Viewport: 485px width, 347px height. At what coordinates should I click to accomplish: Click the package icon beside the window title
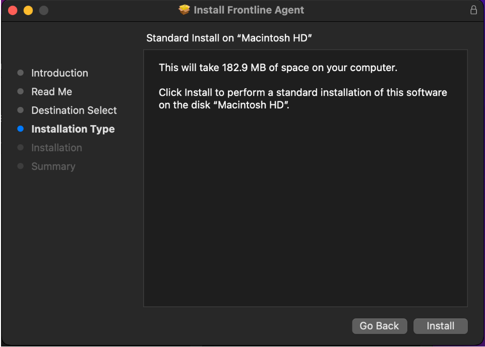pos(185,10)
